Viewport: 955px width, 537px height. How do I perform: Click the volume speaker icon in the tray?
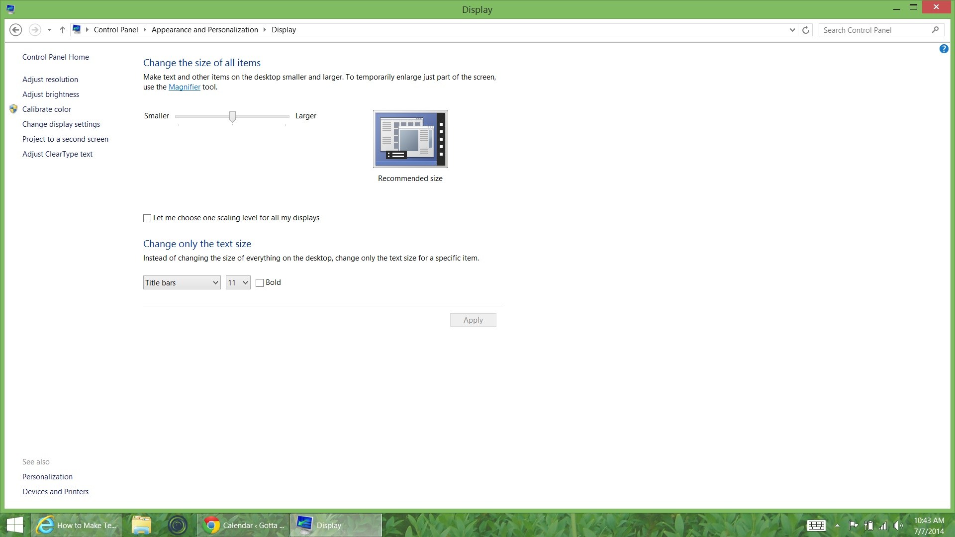[898, 525]
